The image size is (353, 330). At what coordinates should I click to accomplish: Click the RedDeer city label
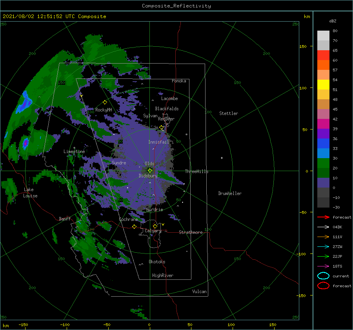point(166,119)
